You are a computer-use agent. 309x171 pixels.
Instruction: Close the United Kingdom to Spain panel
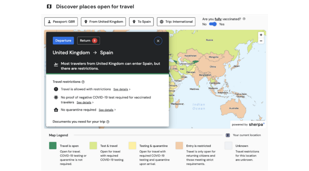pyautogui.click(x=158, y=41)
